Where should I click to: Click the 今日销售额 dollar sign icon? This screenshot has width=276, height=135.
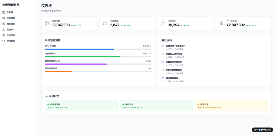[x=221, y=23]
